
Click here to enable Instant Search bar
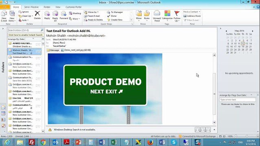(x=26, y=35)
